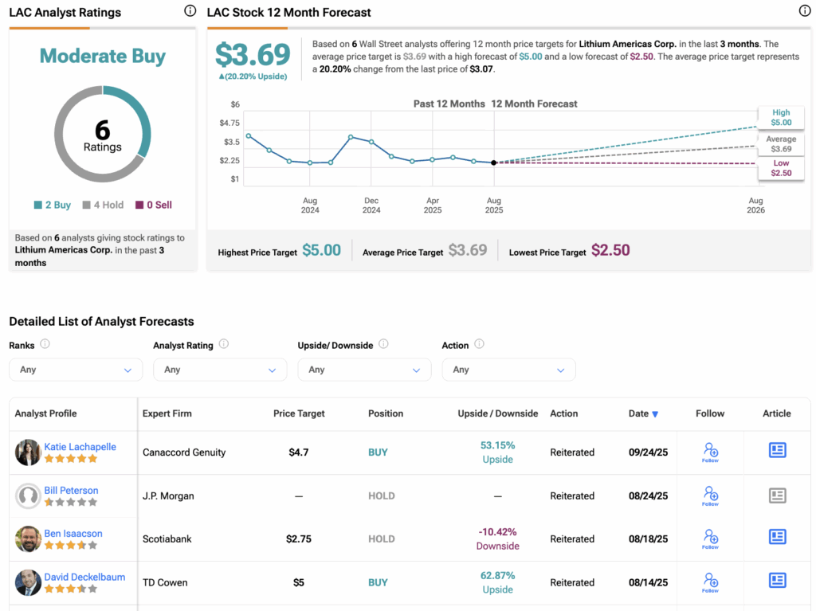Click Bill Peterson's placeholder avatar
This screenshot has width=816, height=611.
tap(28, 496)
